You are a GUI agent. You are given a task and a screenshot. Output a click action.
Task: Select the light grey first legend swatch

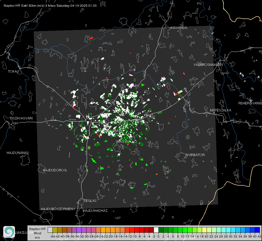tap(50, 230)
